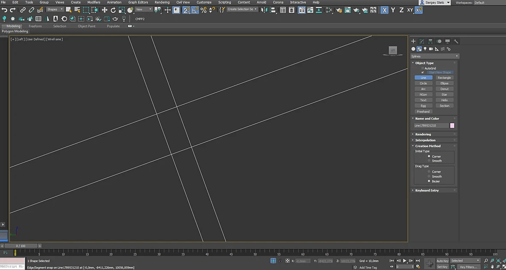Open the Modify panel tab
This screenshot has height=270, width=506.
422,41
